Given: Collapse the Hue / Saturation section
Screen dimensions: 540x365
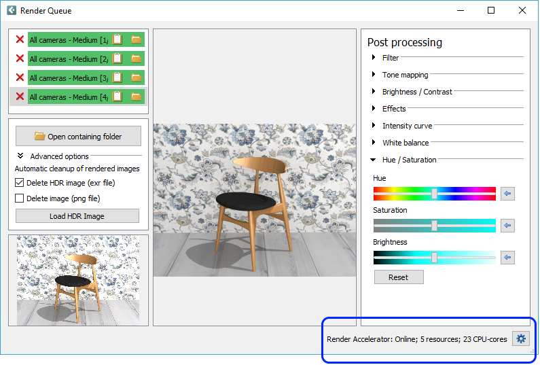Looking at the screenshot, I should coord(373,160).
